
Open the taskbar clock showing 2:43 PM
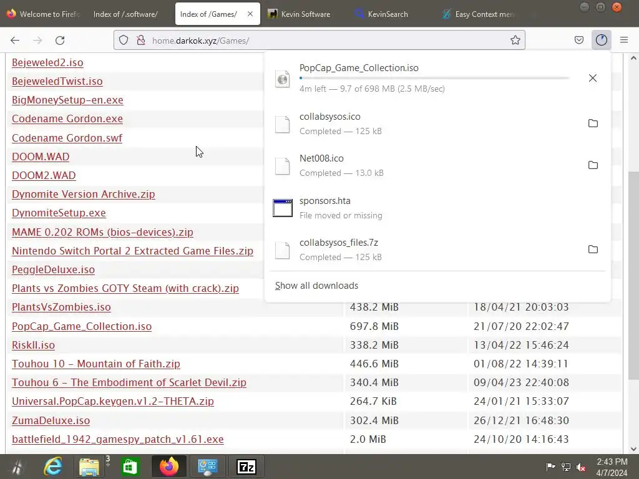tap(612, 467)
